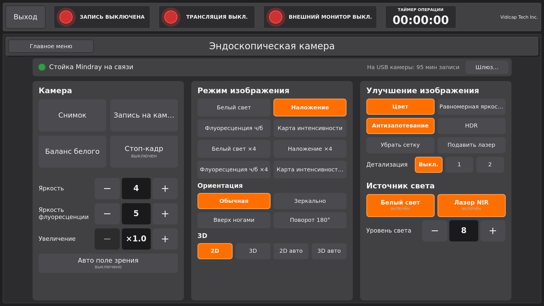Select Наложение ×4 mode
544x306 pixels.
(x=310, y=149)
